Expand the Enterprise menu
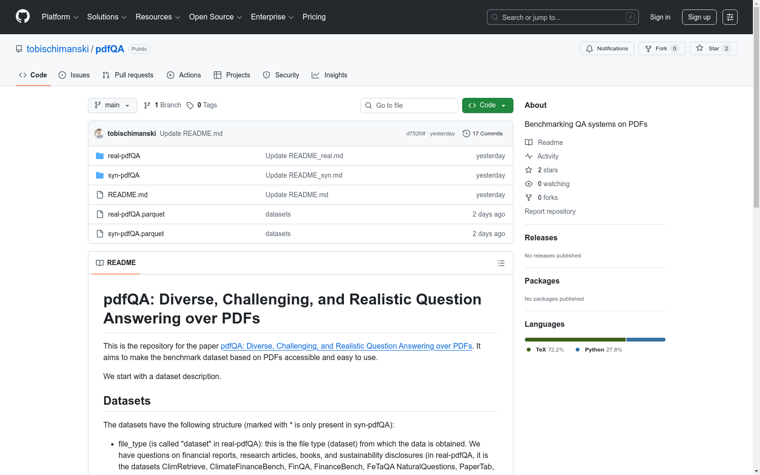 [x=272, y=17]
